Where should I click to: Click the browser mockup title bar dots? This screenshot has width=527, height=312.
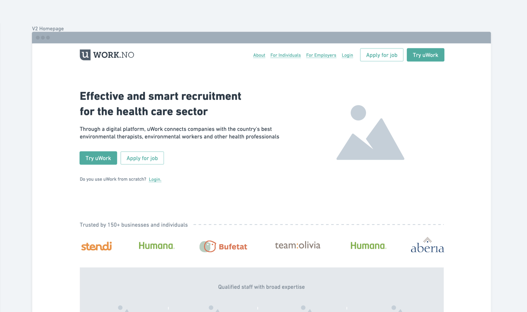click(x=43, y=38)
